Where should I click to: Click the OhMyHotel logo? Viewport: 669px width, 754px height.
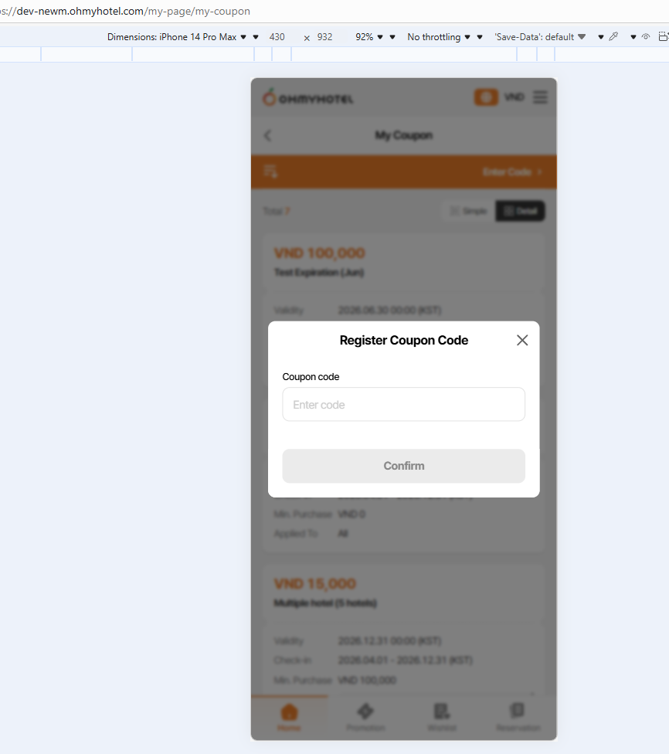tap(307, 97)
